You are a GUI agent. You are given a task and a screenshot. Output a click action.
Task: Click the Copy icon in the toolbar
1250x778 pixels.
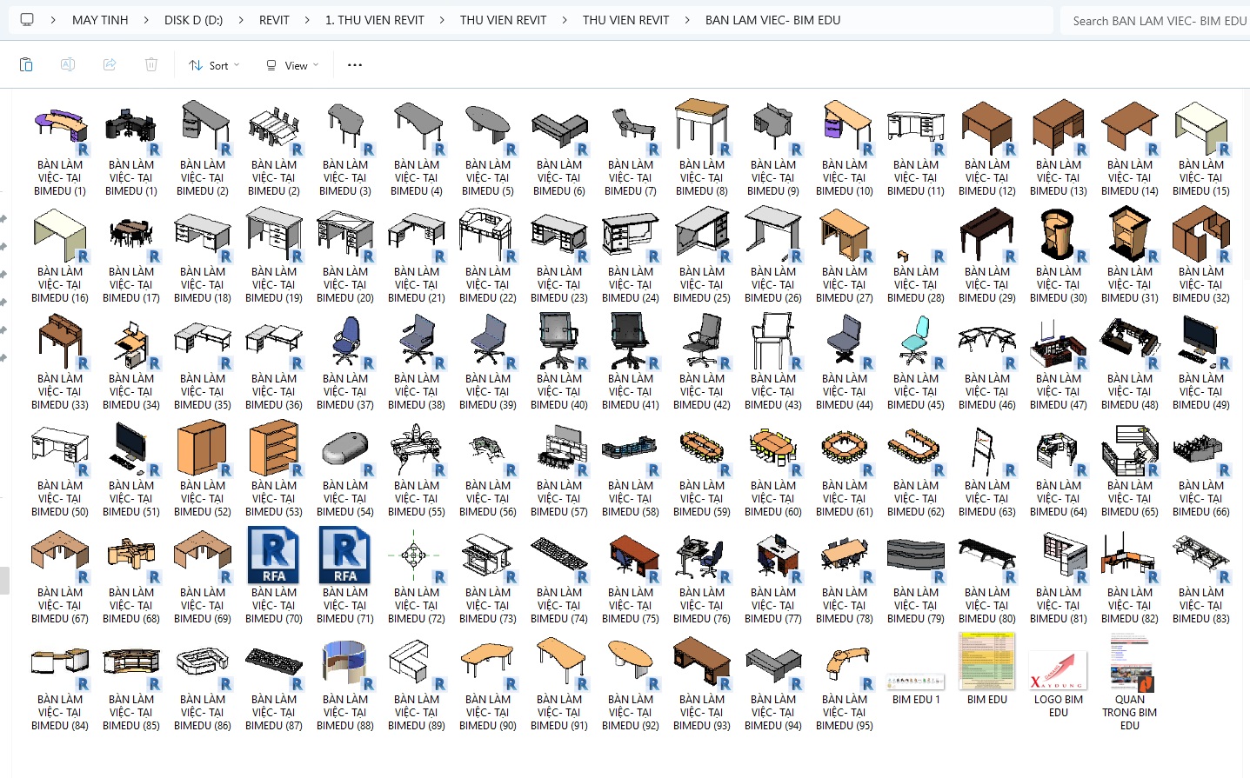pyautogui.click(x=26, y=65)
